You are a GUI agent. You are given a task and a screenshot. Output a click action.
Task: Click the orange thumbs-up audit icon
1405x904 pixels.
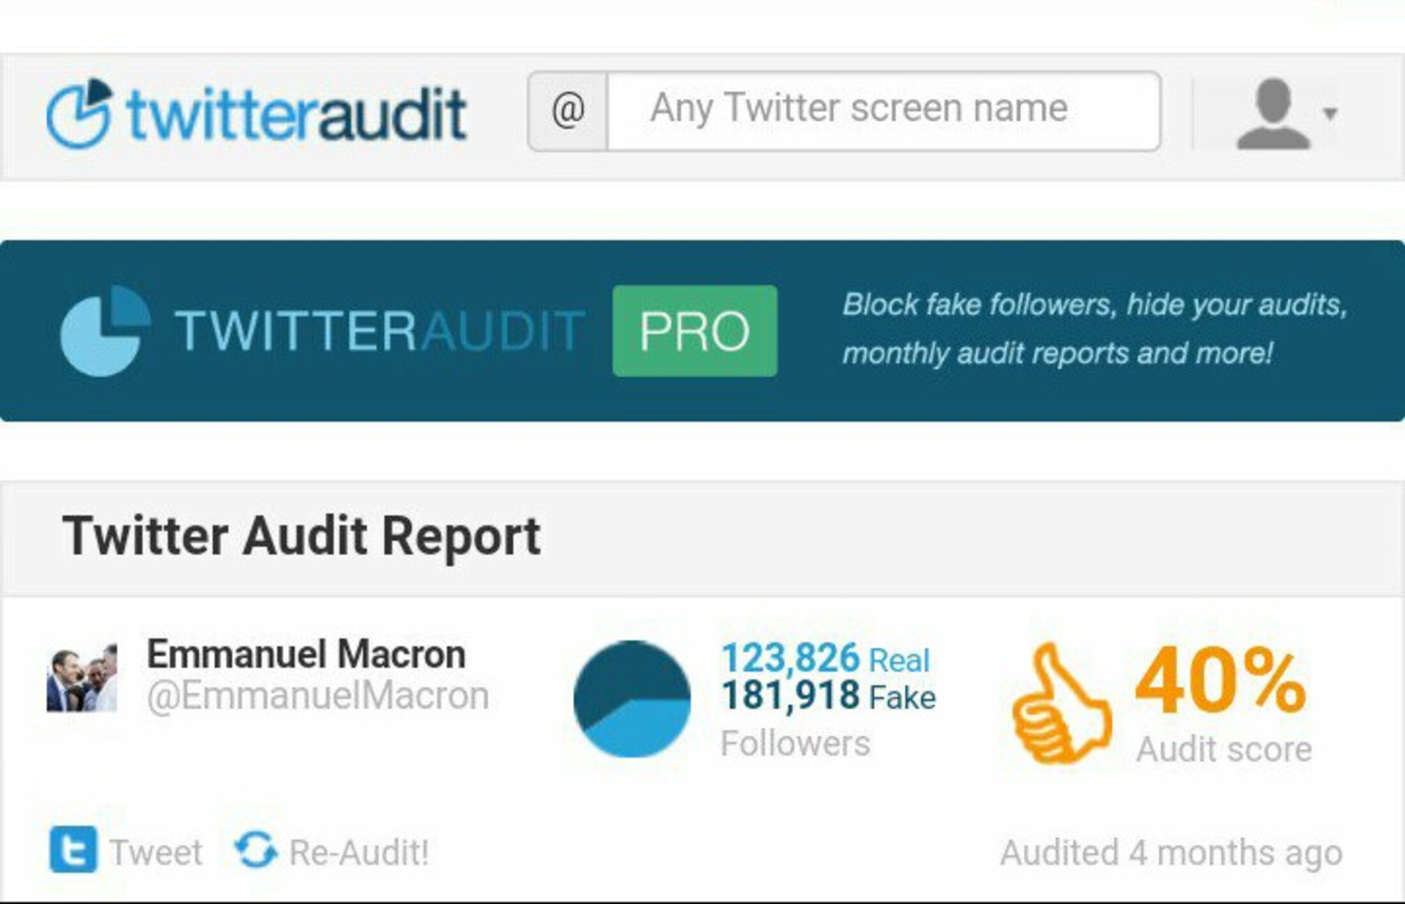1061,703
